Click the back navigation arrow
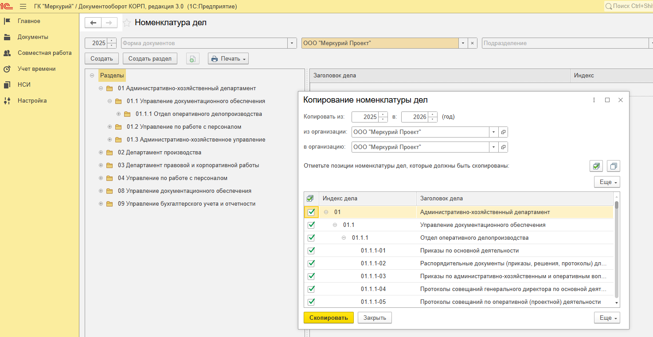 pos(93,23)
